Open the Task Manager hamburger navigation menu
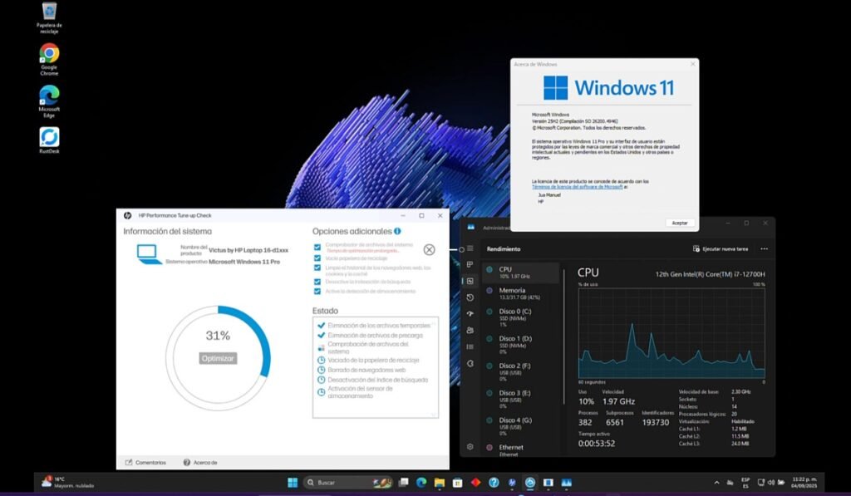Screen dimensions: 851x496 click(x=470, y=248)
